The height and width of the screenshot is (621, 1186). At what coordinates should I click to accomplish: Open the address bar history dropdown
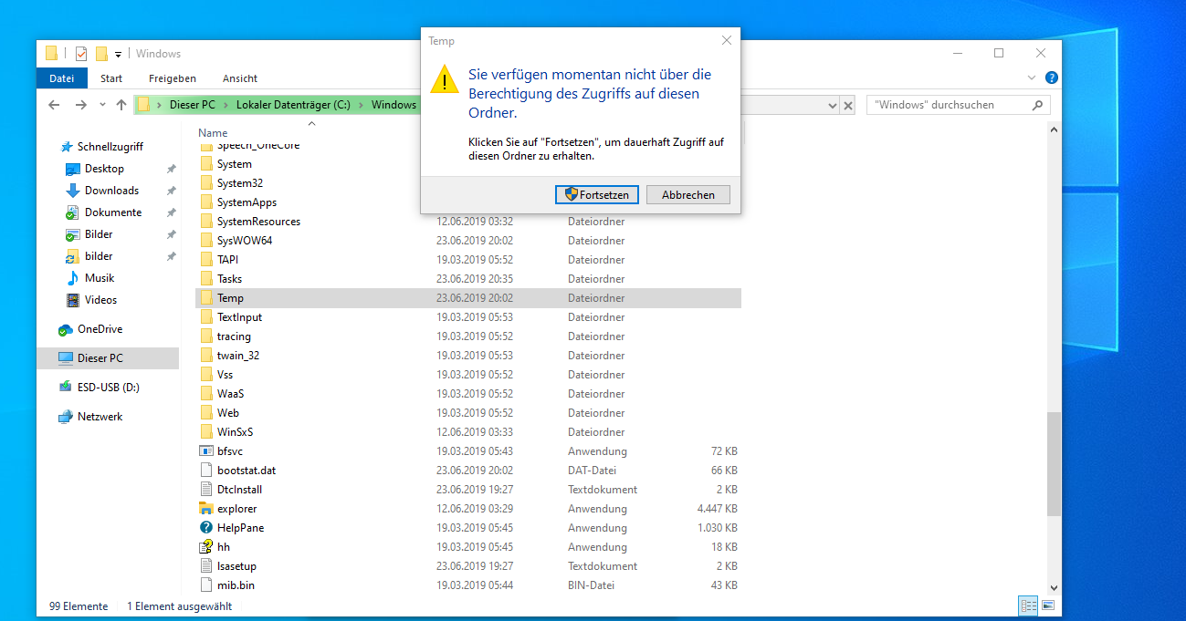[x=832, y=105]
